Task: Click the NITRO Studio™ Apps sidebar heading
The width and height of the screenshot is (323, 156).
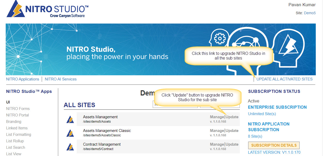Action: (29, 91)
